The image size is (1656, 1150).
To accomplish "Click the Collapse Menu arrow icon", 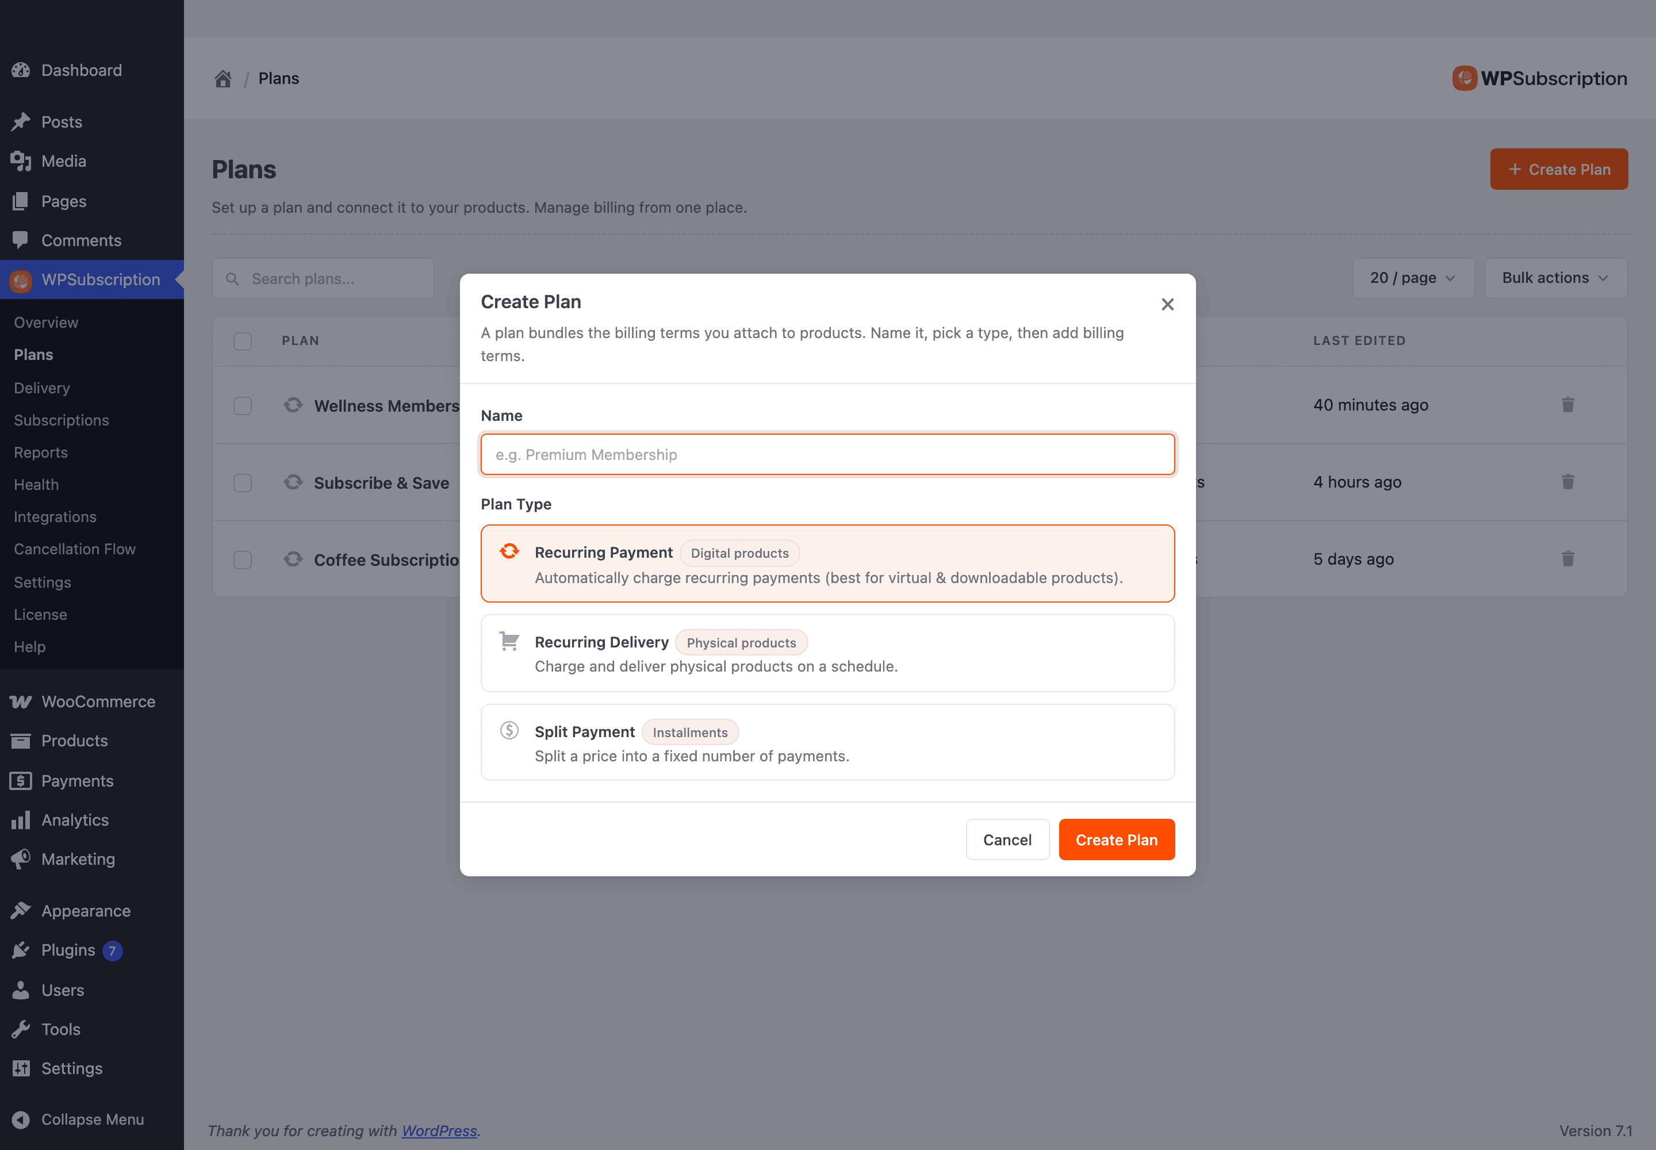I will pyautogui.click(x=21, y=1120).
